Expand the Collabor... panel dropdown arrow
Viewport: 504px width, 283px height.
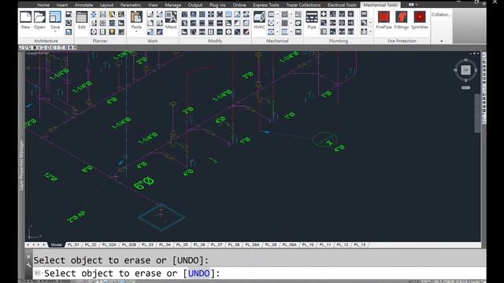pyautogui.click(x=441, y=41)
